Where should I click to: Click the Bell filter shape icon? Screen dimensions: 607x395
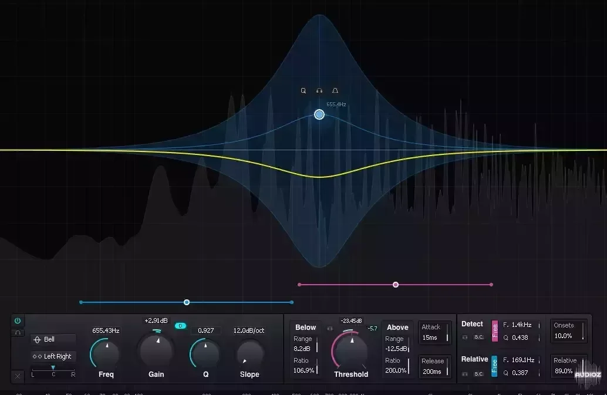38,340
